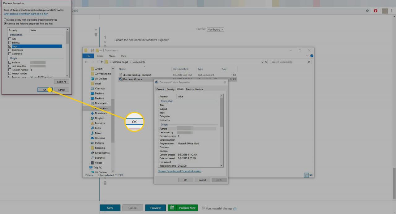The image size is (396, 214).
Task: Confirm OK in Remove Properties dialog
Action: pyautogui.click(x=45, y=90)
